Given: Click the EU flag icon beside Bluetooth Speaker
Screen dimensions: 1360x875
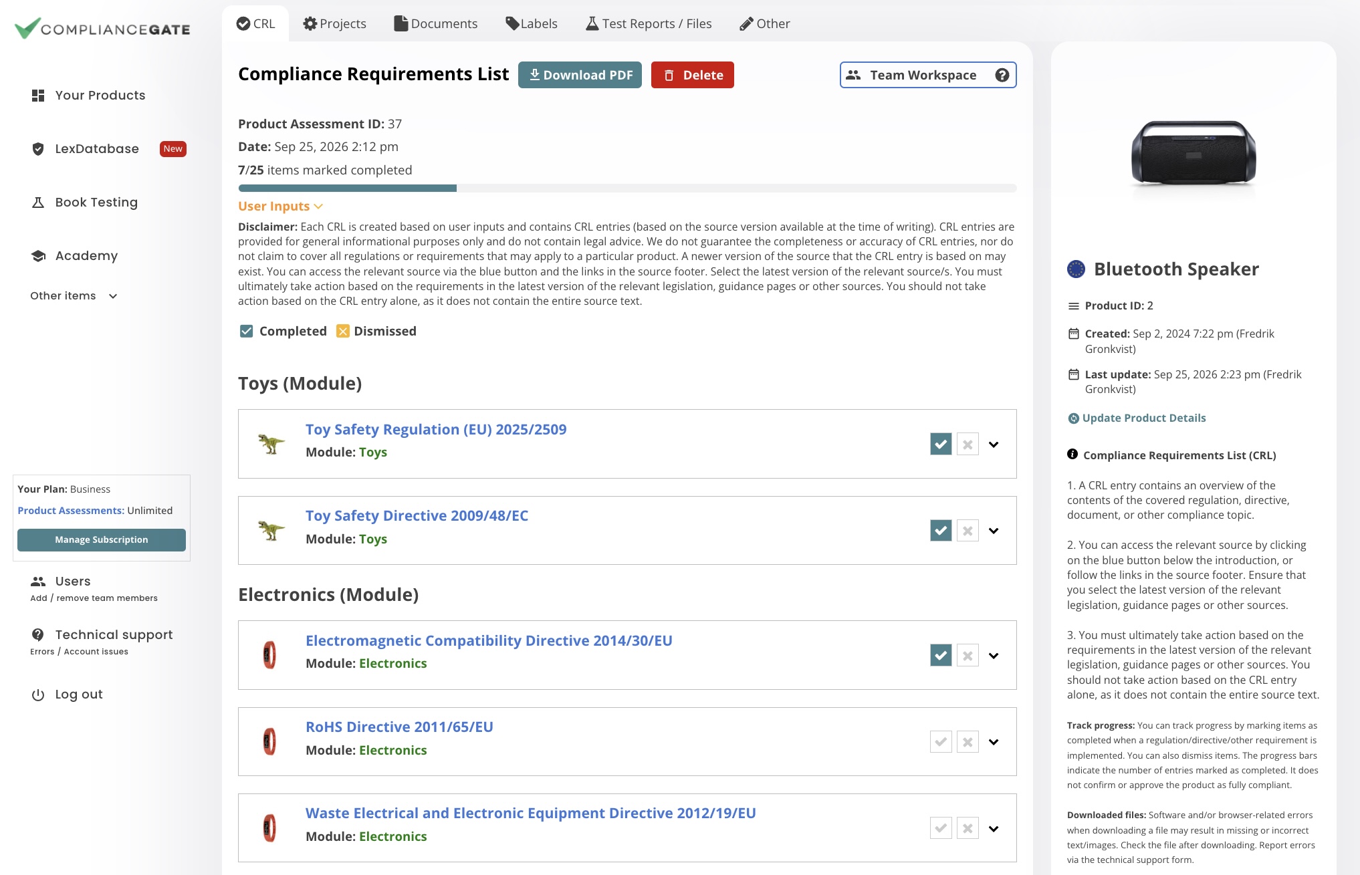Looking at the screenshot, I should tap(1076, 269).
